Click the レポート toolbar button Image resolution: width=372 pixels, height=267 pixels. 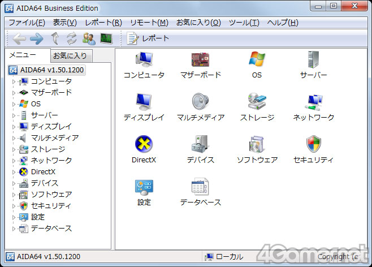click(148, 38)
